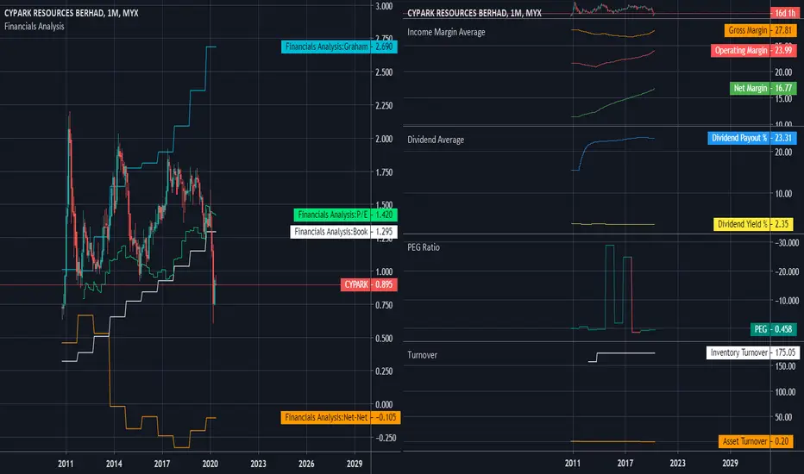This screenshot has width=804, height=474.
Task: Click 2.250 on the left price scale
Action: [384, 105]
